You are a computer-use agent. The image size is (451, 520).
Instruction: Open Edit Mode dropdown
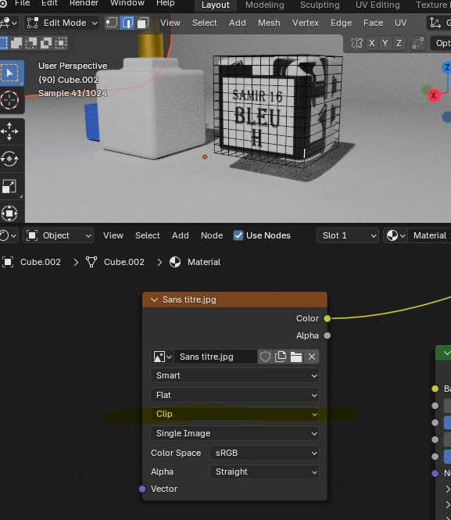(62, 23)
